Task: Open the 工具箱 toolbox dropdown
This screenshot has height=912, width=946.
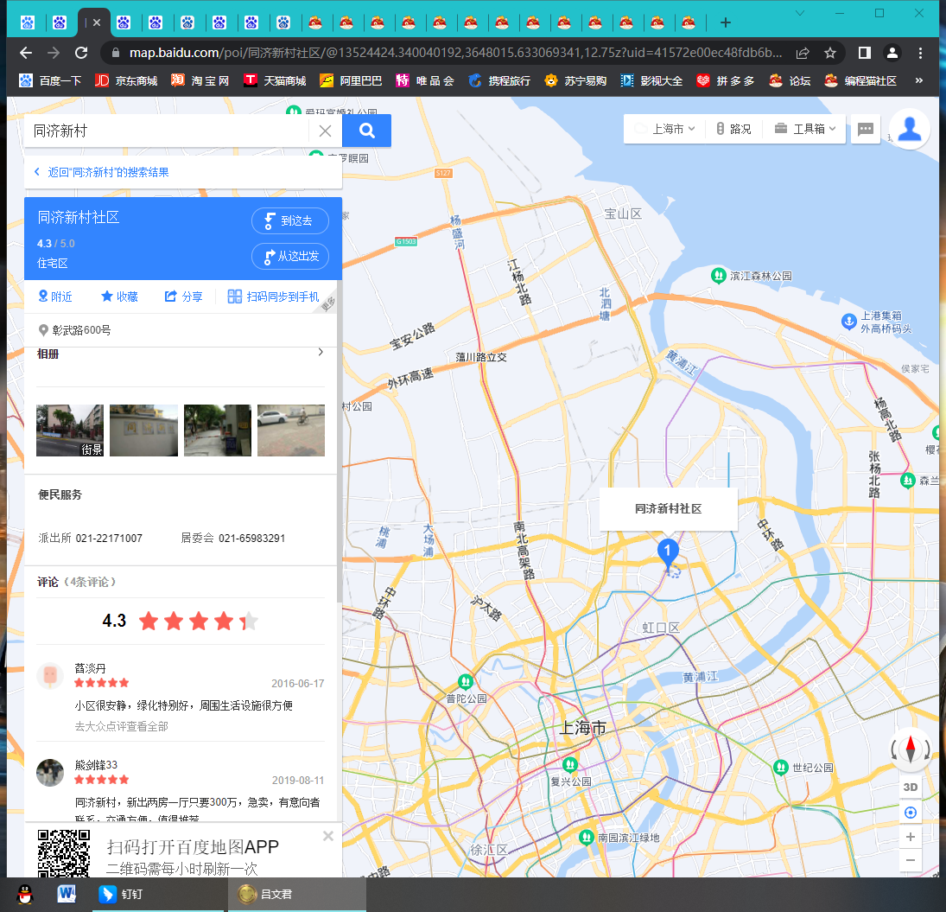Action: tap(805, 129)
